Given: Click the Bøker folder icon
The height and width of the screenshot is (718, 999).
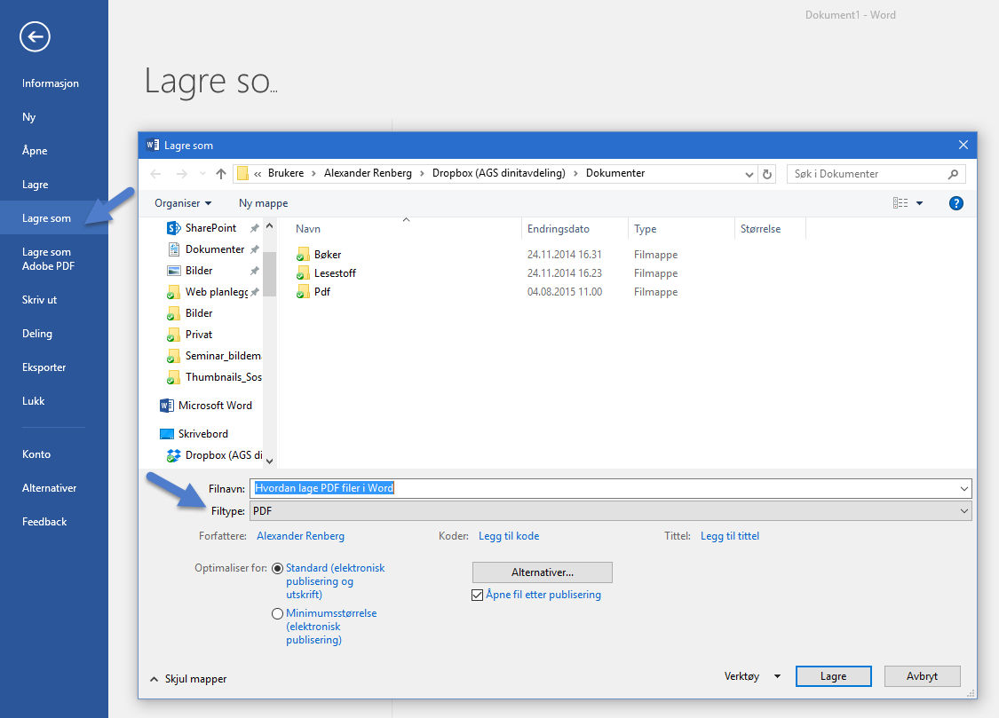Looking at the screenshot, I should (303, 255).
